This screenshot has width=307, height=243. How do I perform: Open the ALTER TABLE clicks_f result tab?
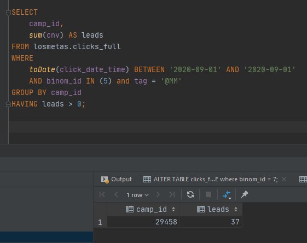click(x=211, y=179)
